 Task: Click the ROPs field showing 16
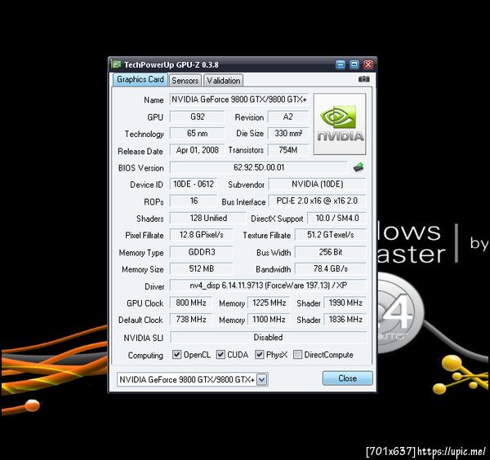click(x=194, y=201)
